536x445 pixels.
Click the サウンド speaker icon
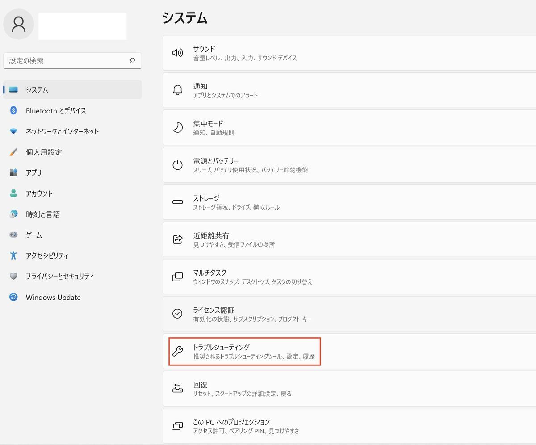click(177, 53)
